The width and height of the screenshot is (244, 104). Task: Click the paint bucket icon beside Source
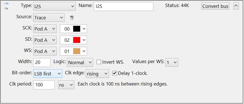(72, 17)
